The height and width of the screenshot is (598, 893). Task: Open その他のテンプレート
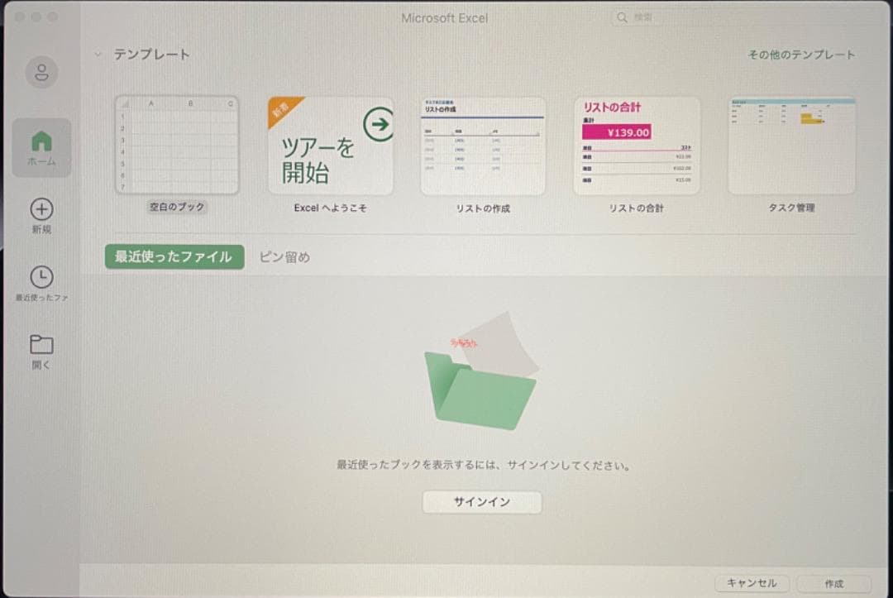tap(801, 55)
